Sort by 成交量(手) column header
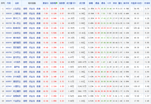151x104 pixels. [x=71, y=3]
